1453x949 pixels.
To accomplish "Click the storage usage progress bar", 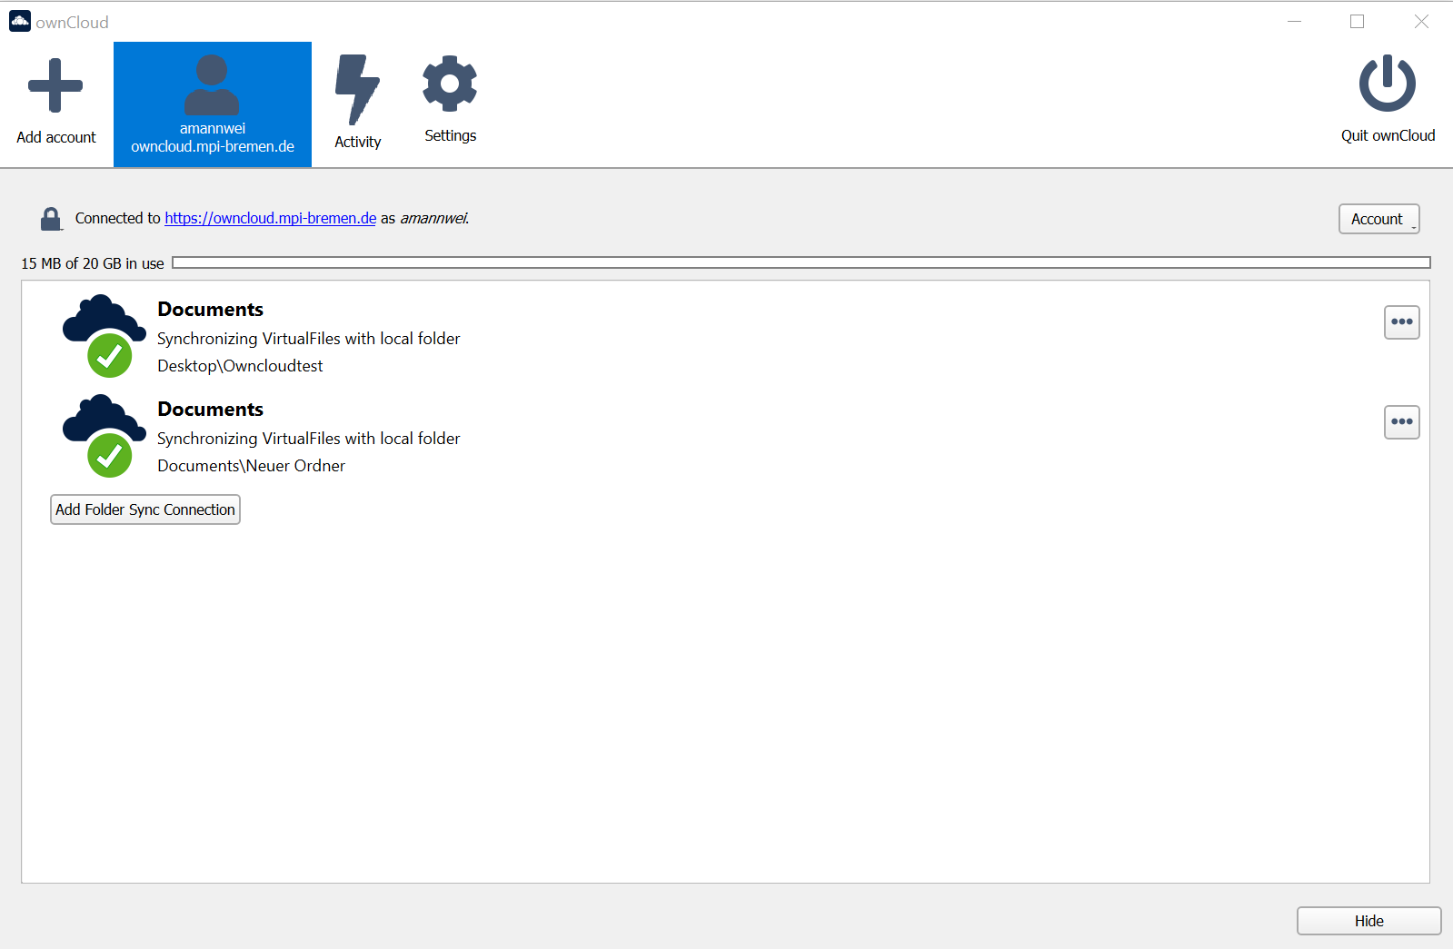I will point(801,262).
